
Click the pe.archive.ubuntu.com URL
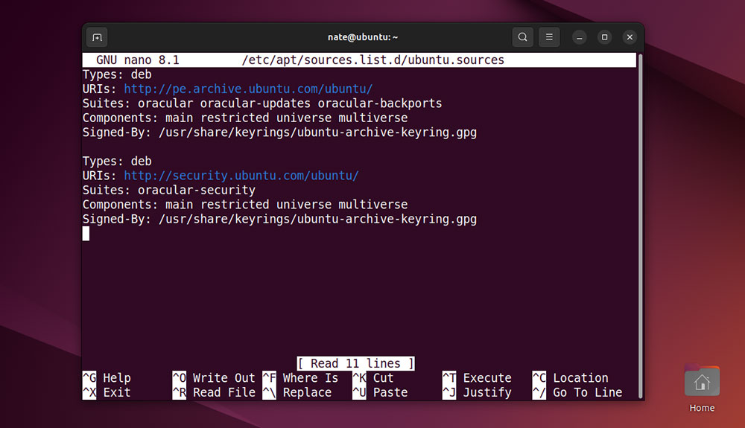point(248,89)
